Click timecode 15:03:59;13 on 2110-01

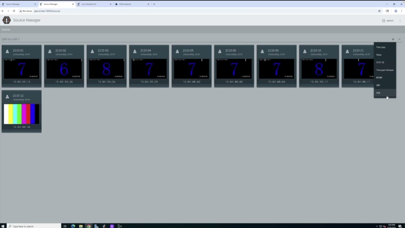coord(22,82)
